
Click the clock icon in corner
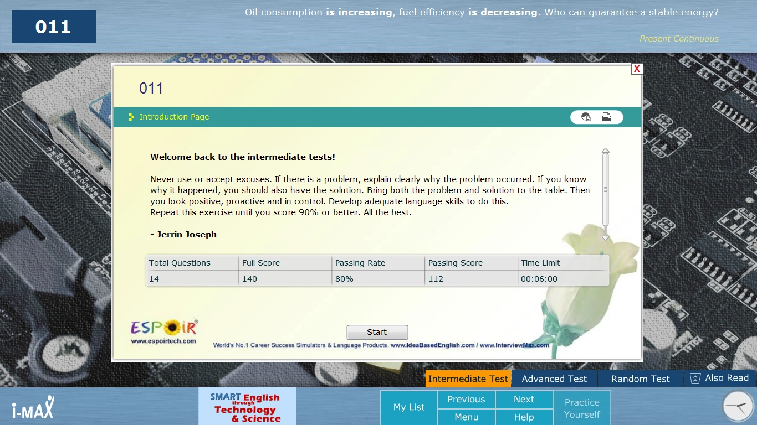tap(738, 407)
